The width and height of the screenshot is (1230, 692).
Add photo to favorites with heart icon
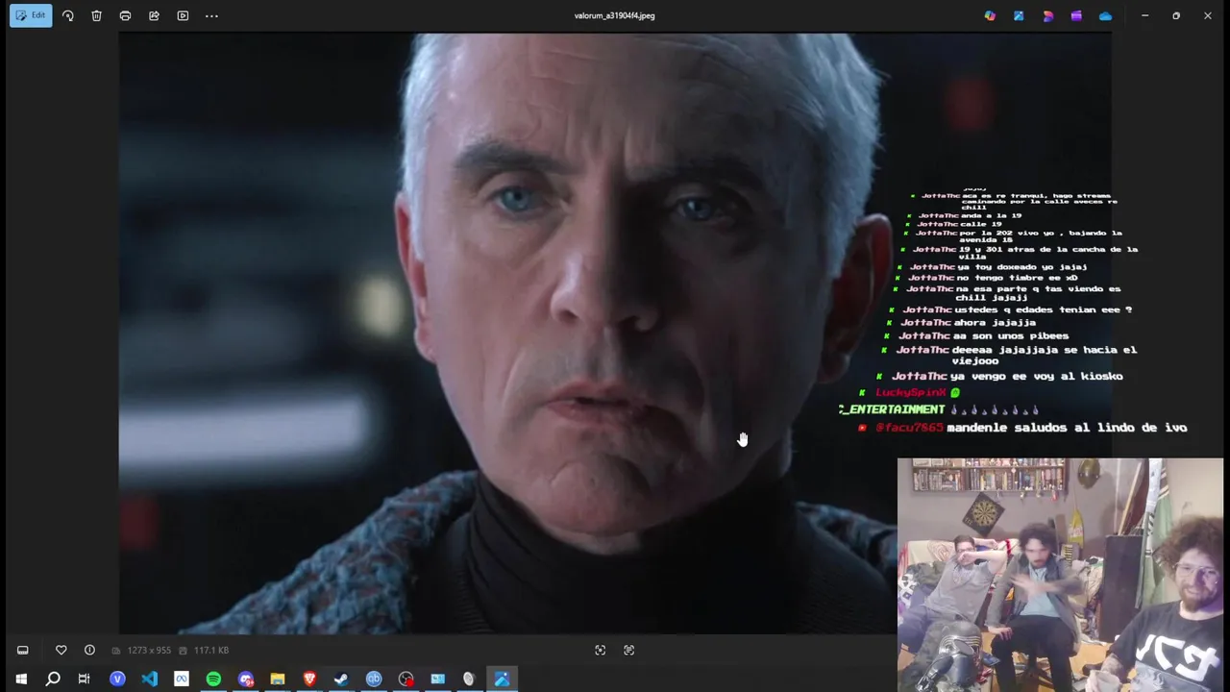61,650
